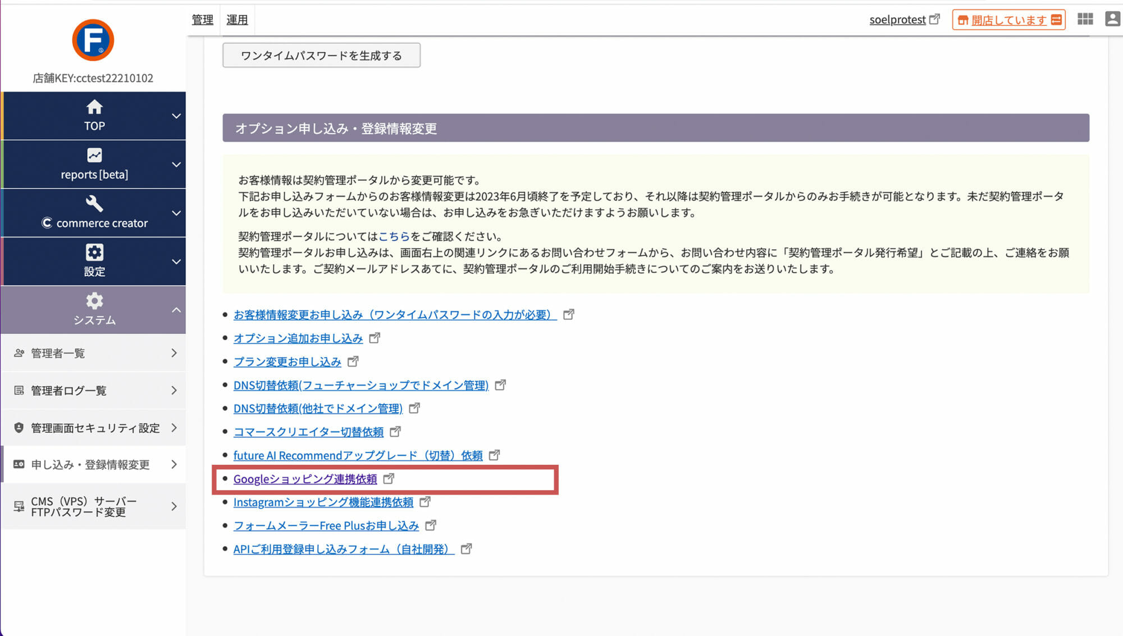This screenshot has width=1123, height=636.
Task: Switch to the 管理 tab
Action: (202, 20)
